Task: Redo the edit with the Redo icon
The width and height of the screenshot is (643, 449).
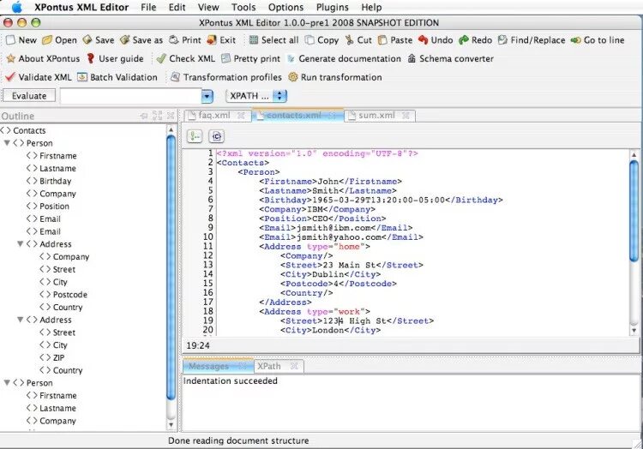Action: pyautogui.click(x=463, y=40)
